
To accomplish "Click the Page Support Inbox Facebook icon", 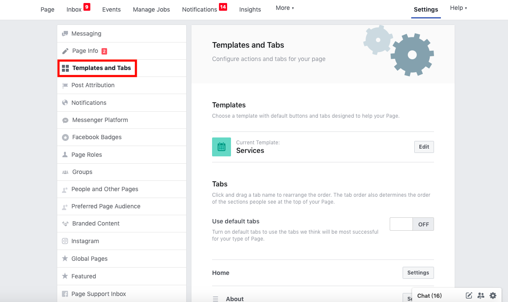I will tap(65, 294).
